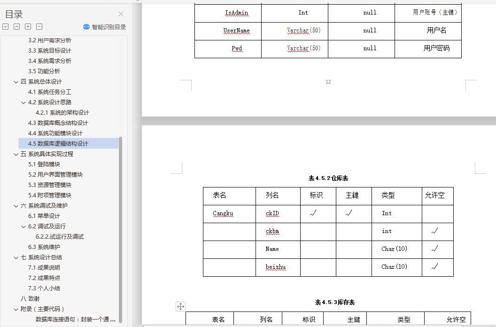Click the 表4.5.3库存表 caption
496x327 pixels.
335,302
